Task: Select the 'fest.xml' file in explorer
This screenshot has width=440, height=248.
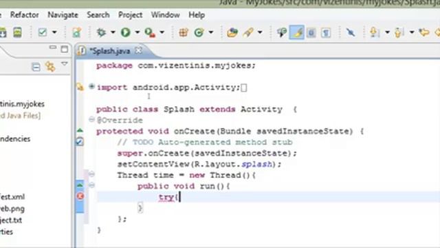Action: click(x=12, y=197)
